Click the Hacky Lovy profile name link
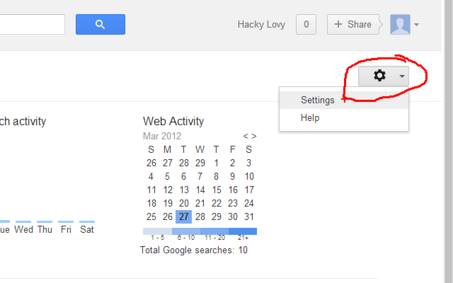 tap(261, 24)
